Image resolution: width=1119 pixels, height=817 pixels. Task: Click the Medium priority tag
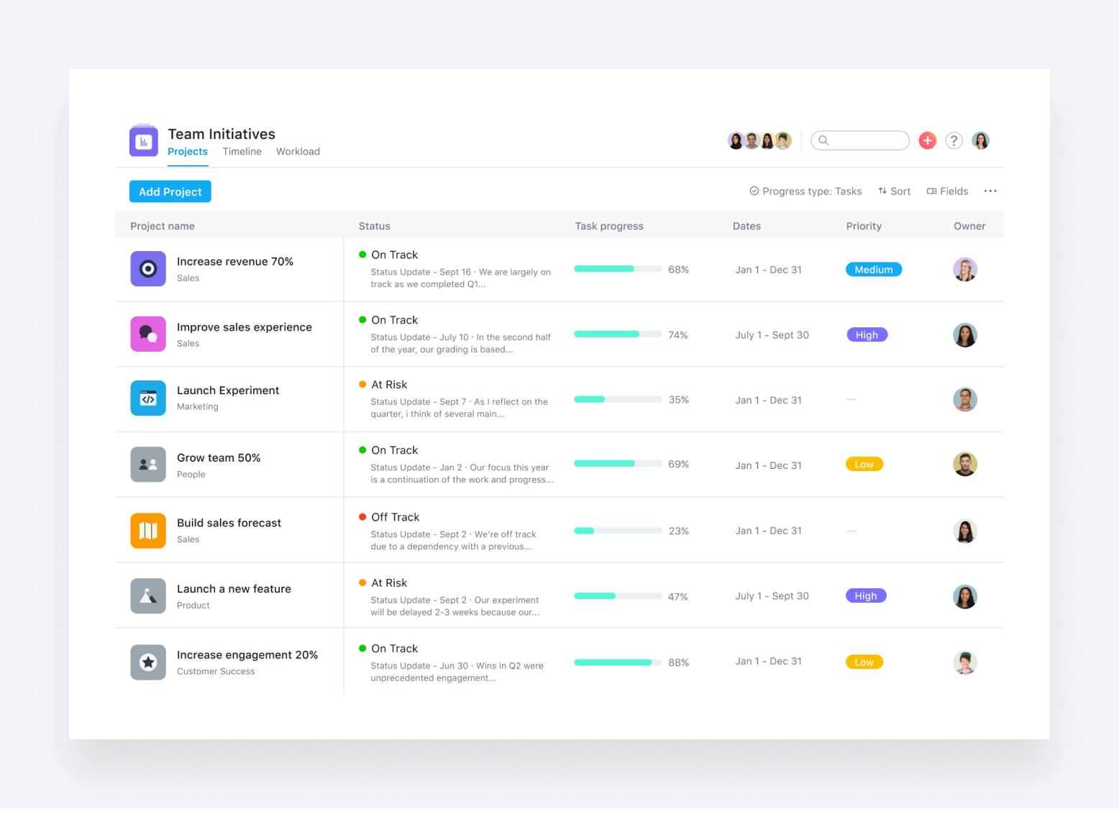pos(874,270)
